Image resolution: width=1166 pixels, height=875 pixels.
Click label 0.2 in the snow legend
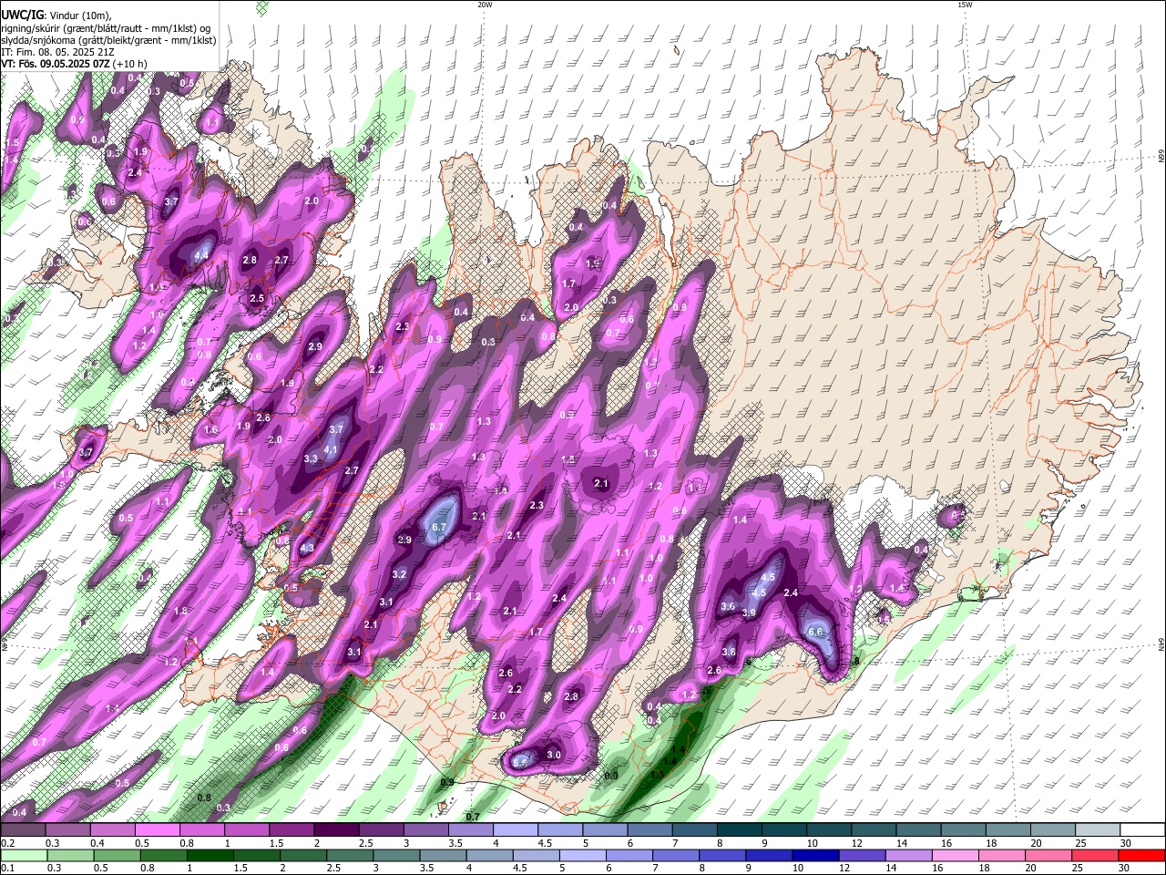8,843
